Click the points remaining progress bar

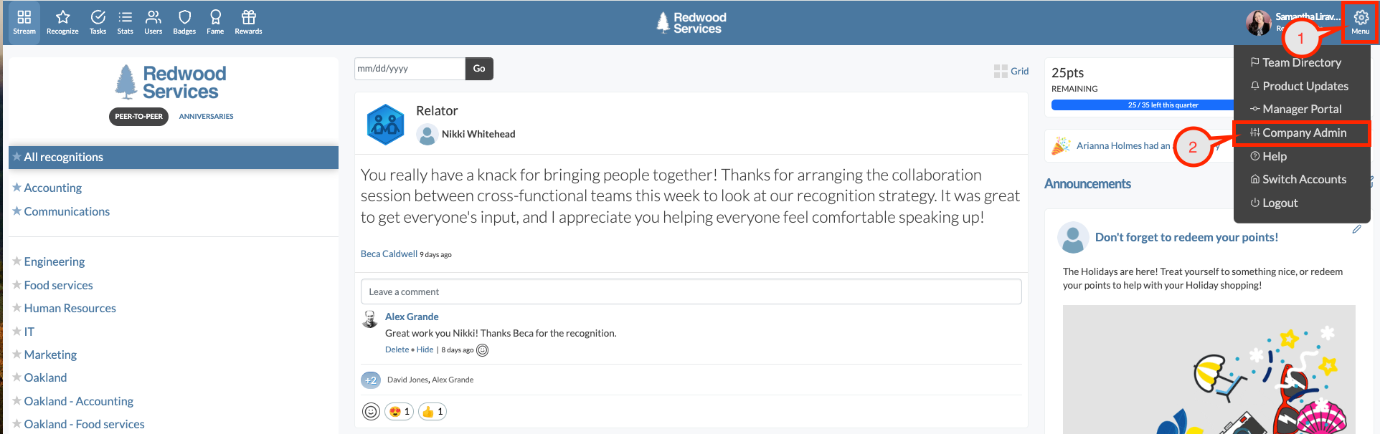point(1143,105)
